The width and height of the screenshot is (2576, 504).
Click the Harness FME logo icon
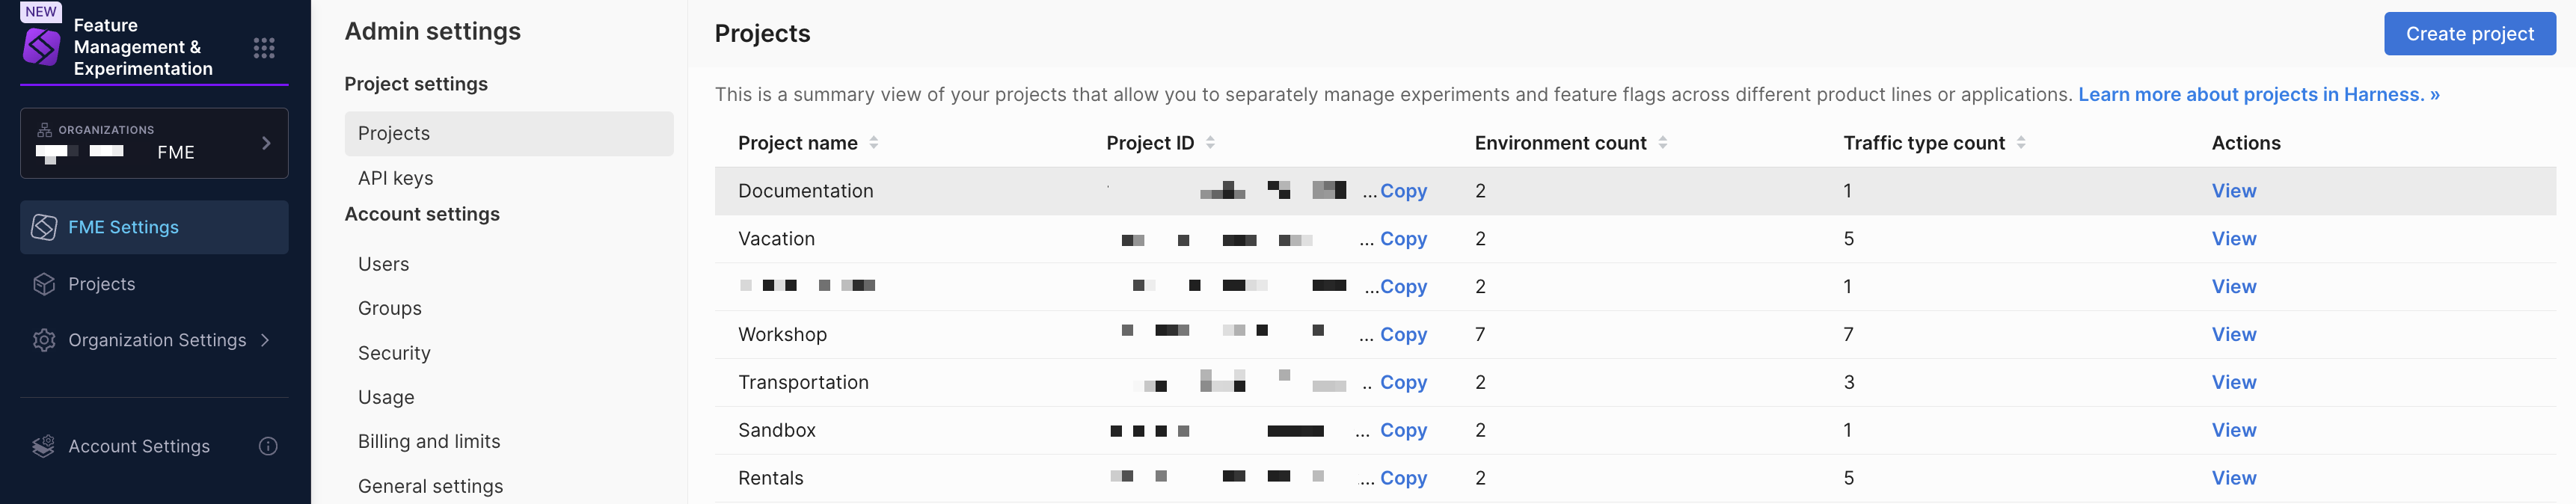pos(42,47)
